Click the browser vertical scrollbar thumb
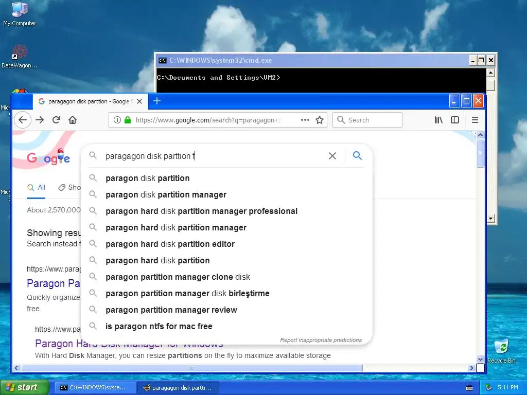The image size is (527, 395). click(x=480, y=153)
